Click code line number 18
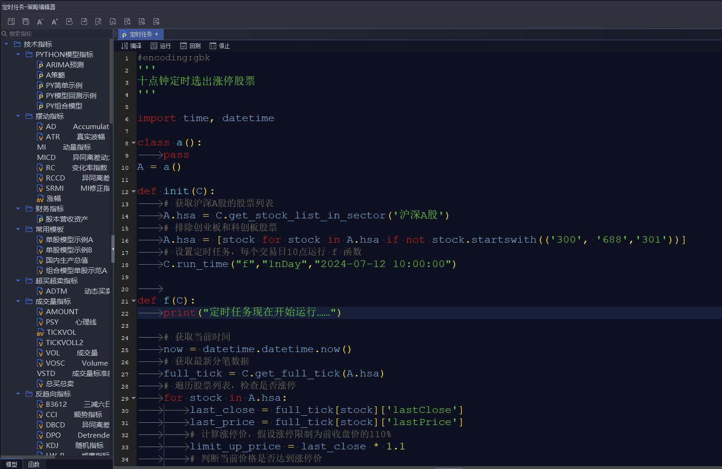The width and height of the screenshot is (722, 469). [125, 265]
